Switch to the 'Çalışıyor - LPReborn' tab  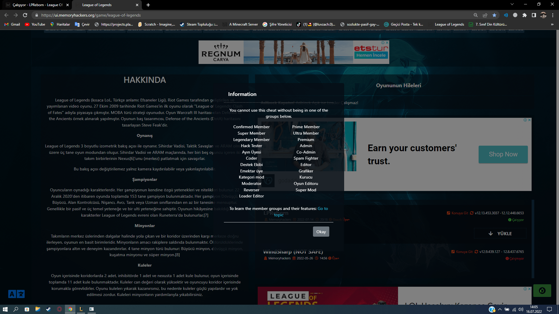point(37,5)
